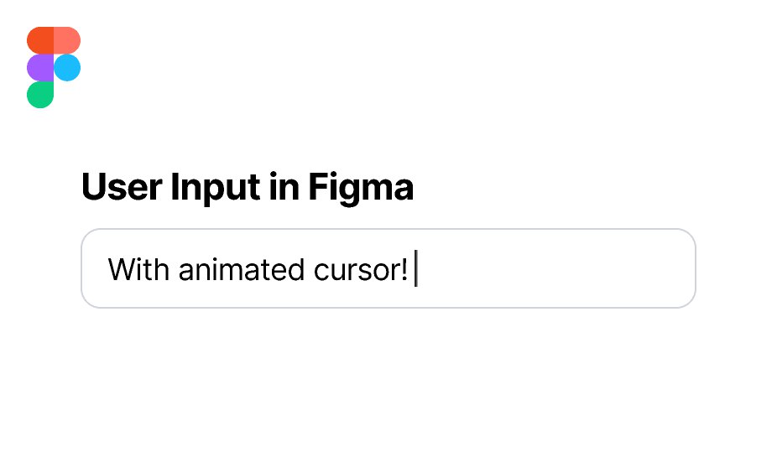777x473 pixels.
Task: Click the letter "W" starting the input text
Action: [120, 269]
